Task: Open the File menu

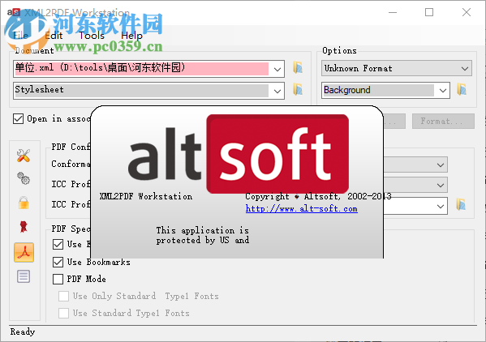Action: (20, 36)
